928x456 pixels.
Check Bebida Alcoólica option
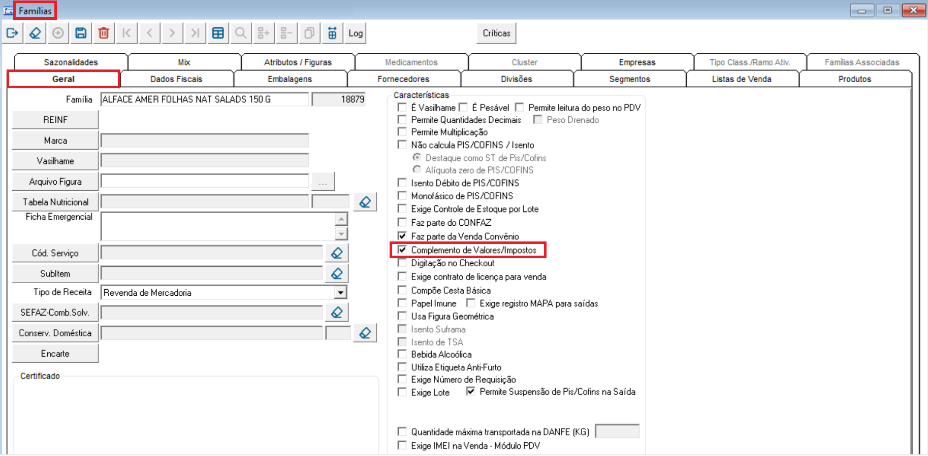tap(402, 354)
